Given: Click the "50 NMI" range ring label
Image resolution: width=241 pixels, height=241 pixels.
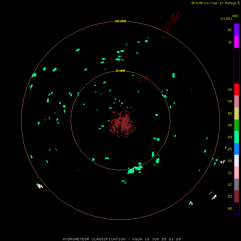Looking at the screenshot, I should click(x=120, y=71).
